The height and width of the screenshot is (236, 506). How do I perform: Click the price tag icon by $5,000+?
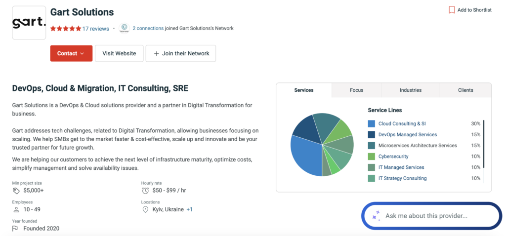click(x=16, y=191)
